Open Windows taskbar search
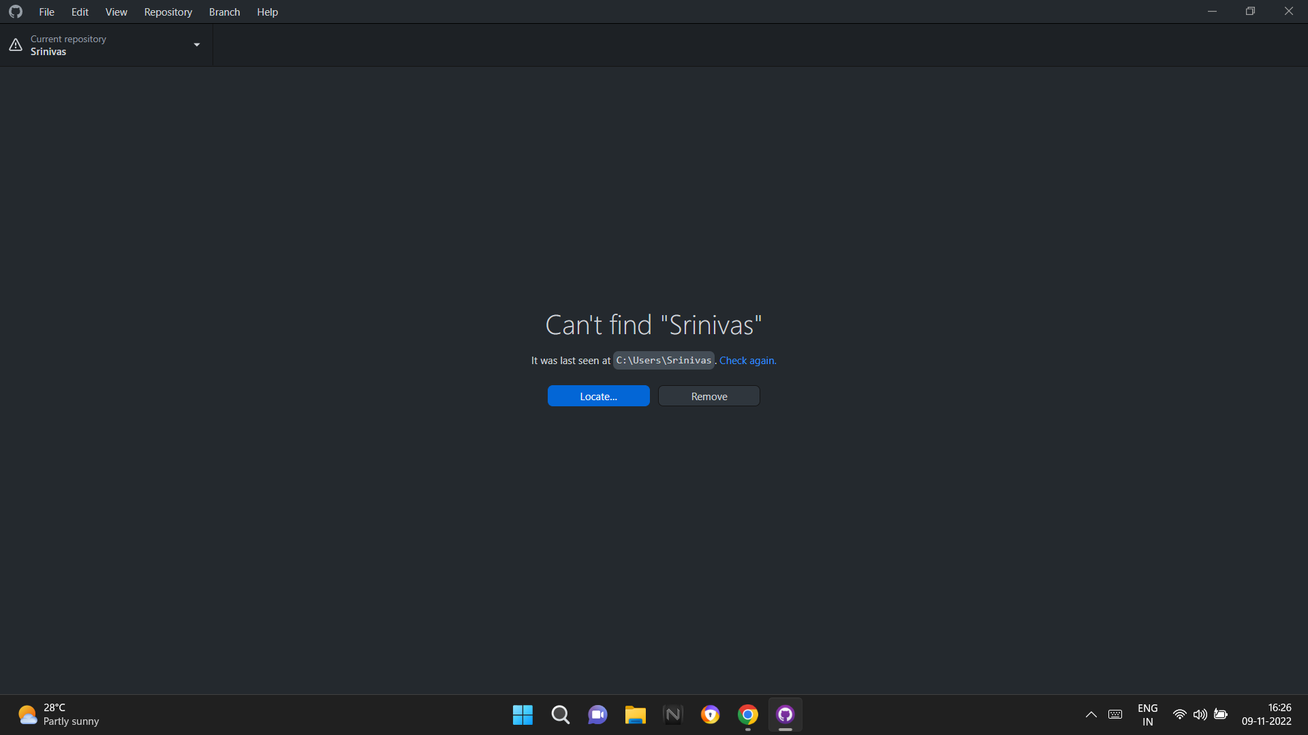1308x735 pixels. [x=560, y=715]
